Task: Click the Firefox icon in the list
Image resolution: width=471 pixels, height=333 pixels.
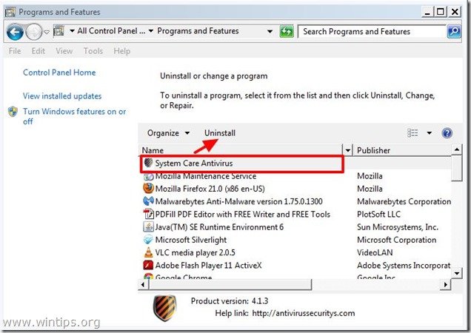Action: click(x=148, y=189)
